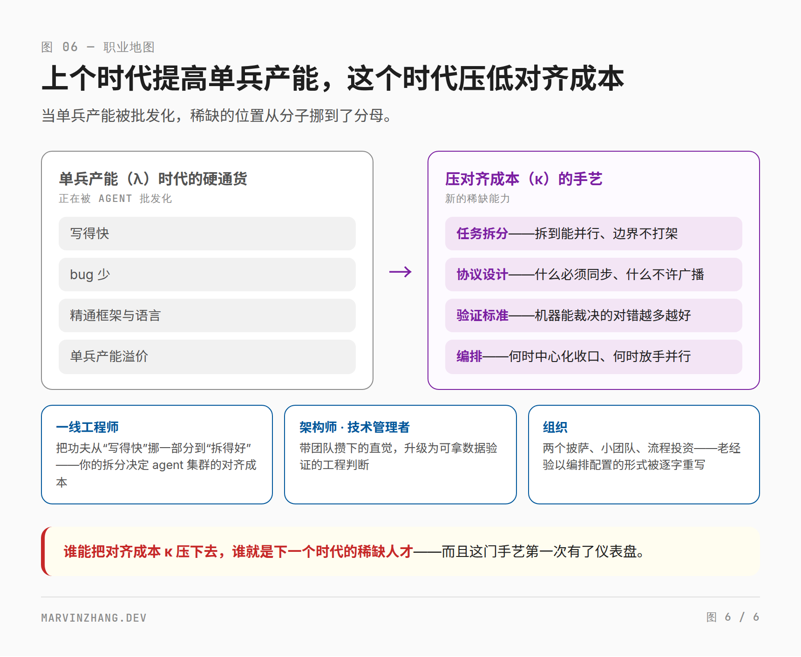Click the text starting 两个披萨、小团队

point(642,456)
